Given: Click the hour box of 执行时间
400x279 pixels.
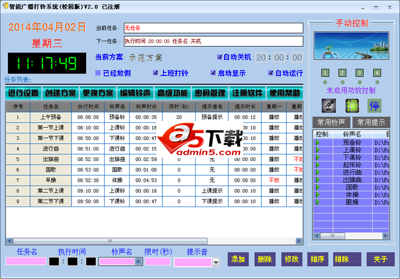Looking at the screenshot, I should coord(54,261).
